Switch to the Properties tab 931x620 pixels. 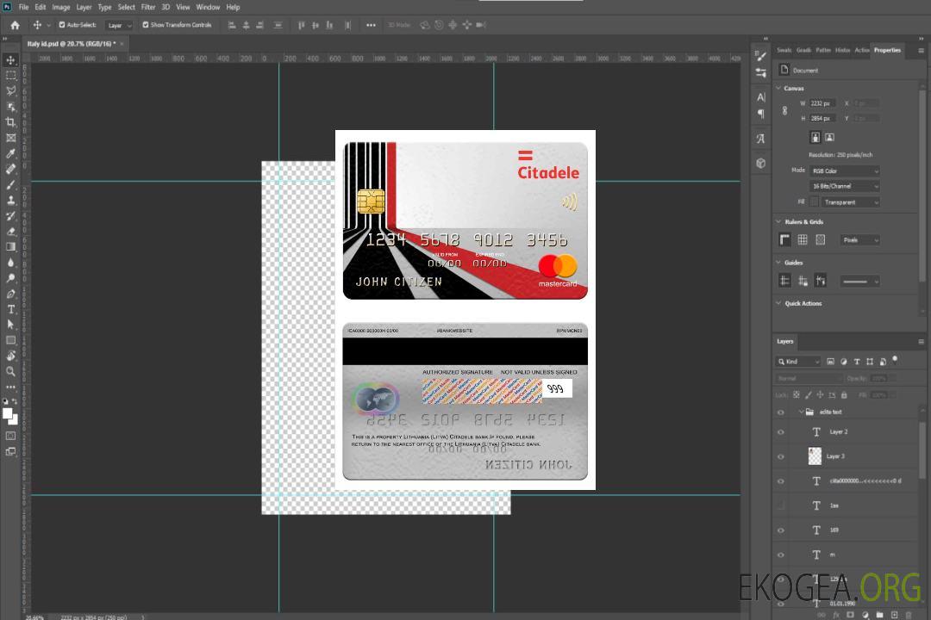[x=887, y=51]
